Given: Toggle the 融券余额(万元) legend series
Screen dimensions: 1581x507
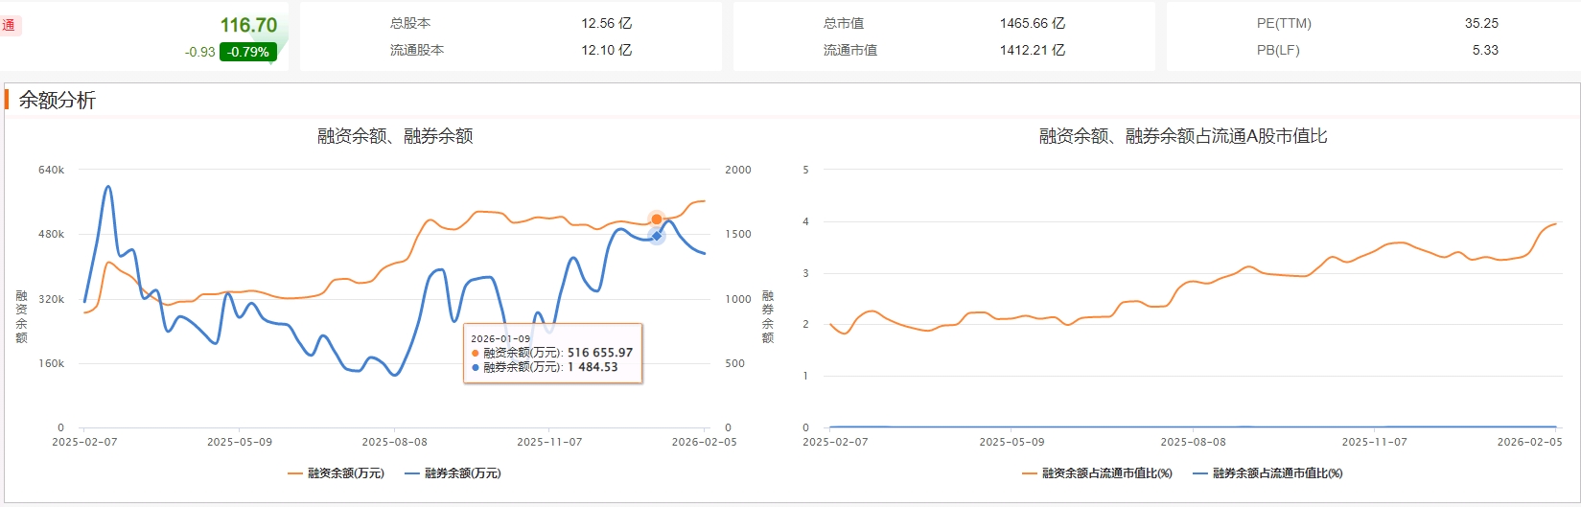Looking at the screenshot, I should [x=453, y=473].
